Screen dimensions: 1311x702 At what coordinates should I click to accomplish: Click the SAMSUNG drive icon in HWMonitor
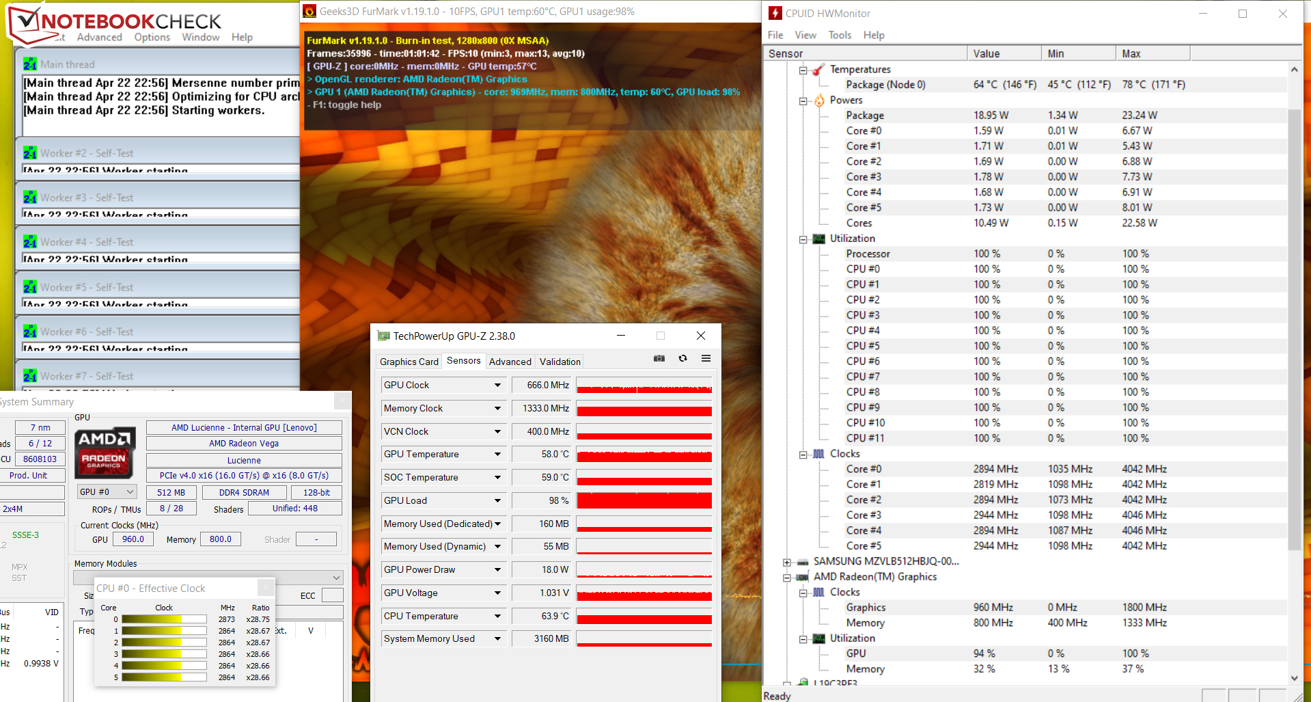pyautogui.click(x=803, y=562)
